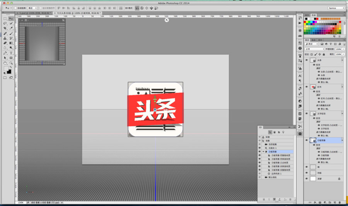Viewport: 348px width, 206px height.
Task: Click the black background color swatch
Action: pyautogui.click(x=9, y=71)
